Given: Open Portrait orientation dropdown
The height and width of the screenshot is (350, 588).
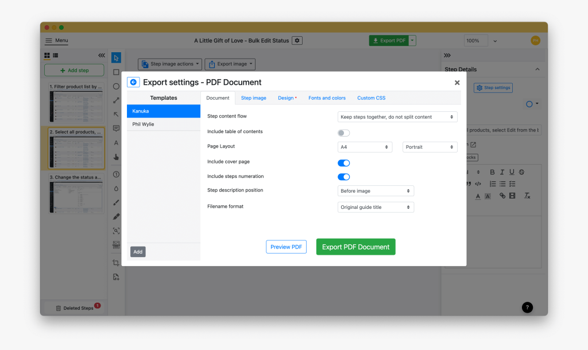Looking at the screenshot, I should coord(430,147).
